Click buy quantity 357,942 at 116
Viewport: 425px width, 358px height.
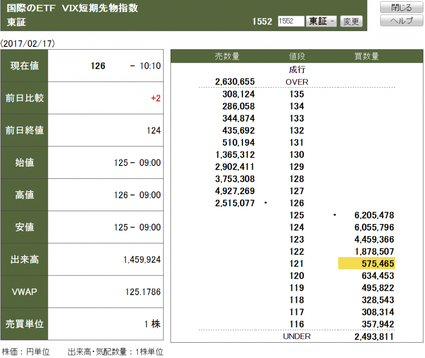[x=378, y=324]
